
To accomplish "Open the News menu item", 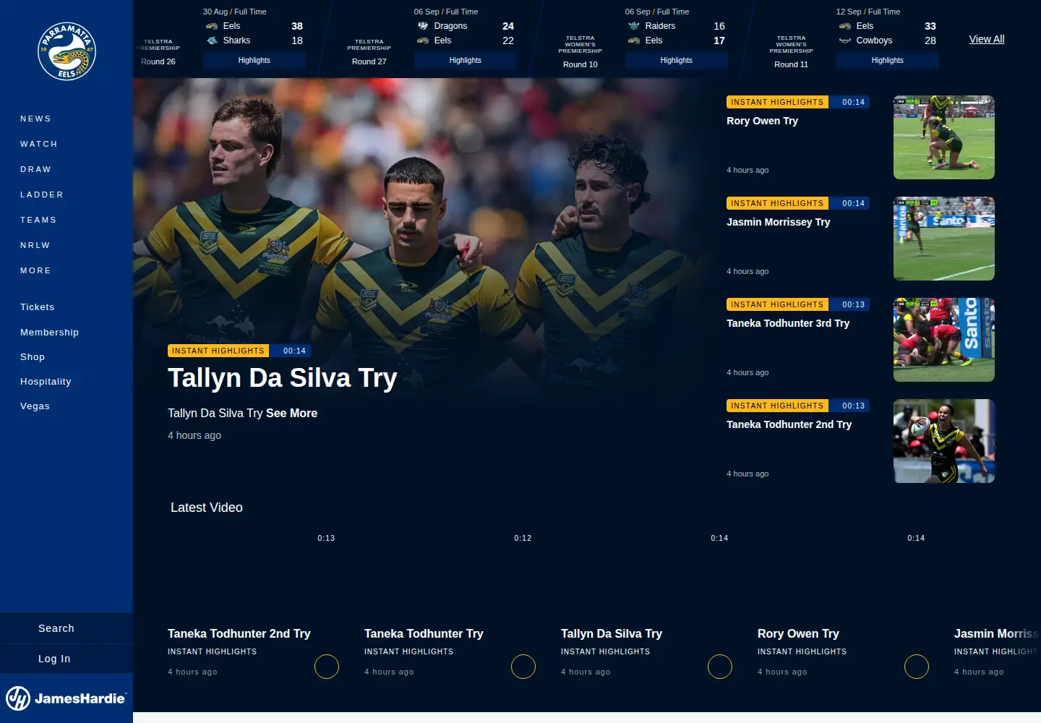I will pyautogui.click(x=35, y=119).
